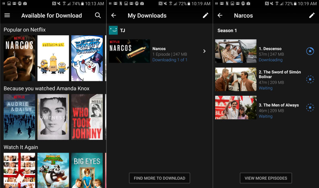
Task: Tap '2. The Sword of Simón Bolívar' title
Action: coord(280,74)
